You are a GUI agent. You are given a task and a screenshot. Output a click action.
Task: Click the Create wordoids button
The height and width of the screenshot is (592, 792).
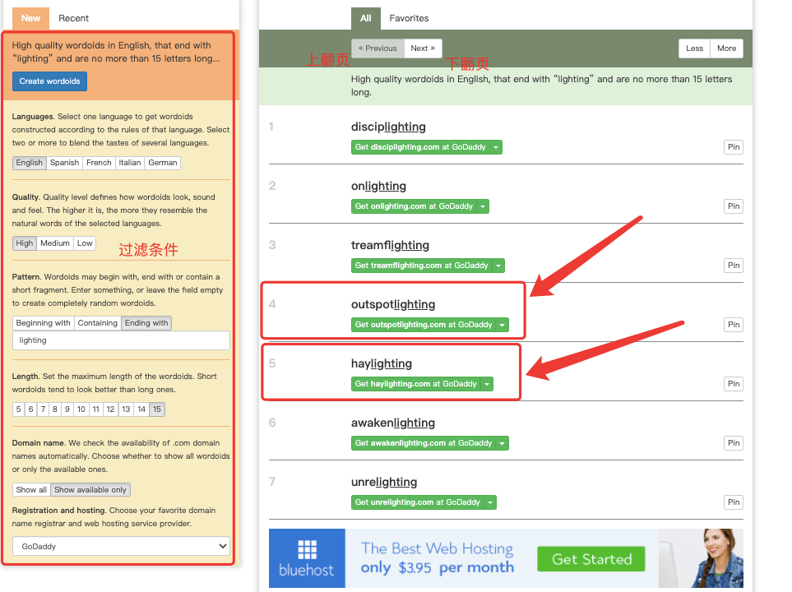click(x=49, y=81)
